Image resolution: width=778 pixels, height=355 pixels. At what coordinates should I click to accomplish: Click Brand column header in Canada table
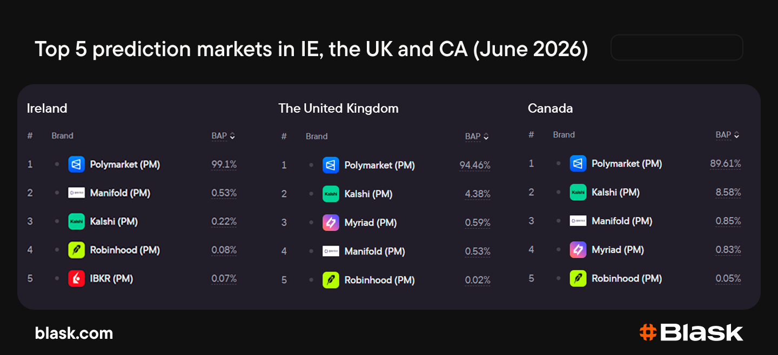point(564,135)
